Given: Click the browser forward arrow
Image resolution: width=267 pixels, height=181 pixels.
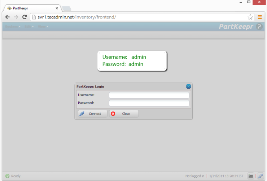Looking at the screenshot, I should point(16,17).
